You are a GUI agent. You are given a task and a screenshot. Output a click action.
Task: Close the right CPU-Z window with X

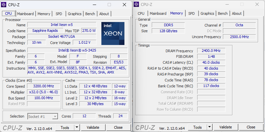(x=257, y=4)
